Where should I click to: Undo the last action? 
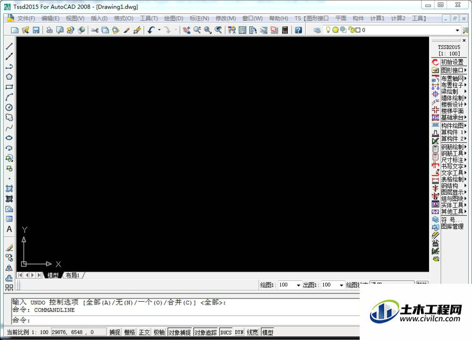(151, 30)
